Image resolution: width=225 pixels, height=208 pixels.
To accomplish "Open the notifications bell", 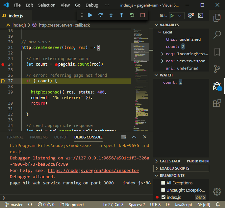I will click(x=218, y=205).
